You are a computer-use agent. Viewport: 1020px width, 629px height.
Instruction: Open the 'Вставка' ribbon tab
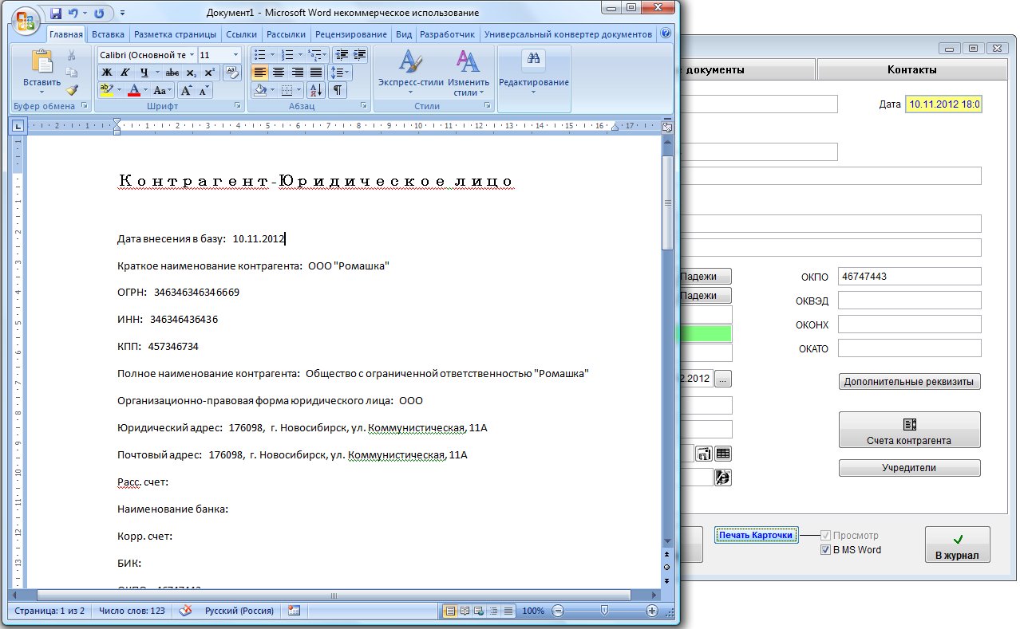point(108,34)
